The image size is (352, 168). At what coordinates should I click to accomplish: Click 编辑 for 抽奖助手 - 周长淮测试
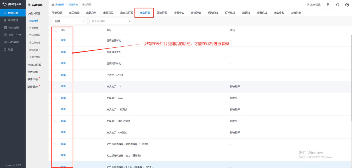click(x=63, y=121)
